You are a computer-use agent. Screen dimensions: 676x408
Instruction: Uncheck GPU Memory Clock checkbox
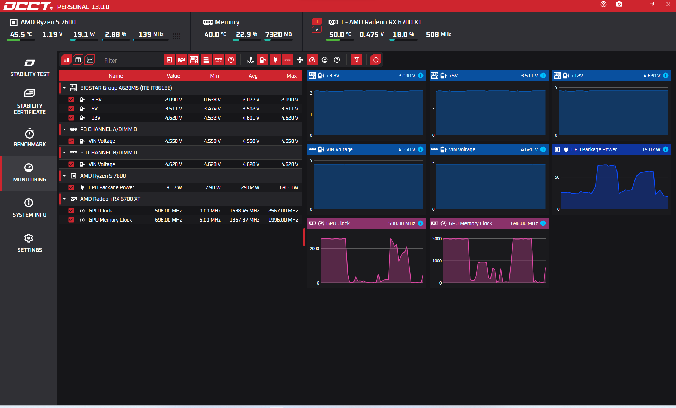(x=71, y=220)
